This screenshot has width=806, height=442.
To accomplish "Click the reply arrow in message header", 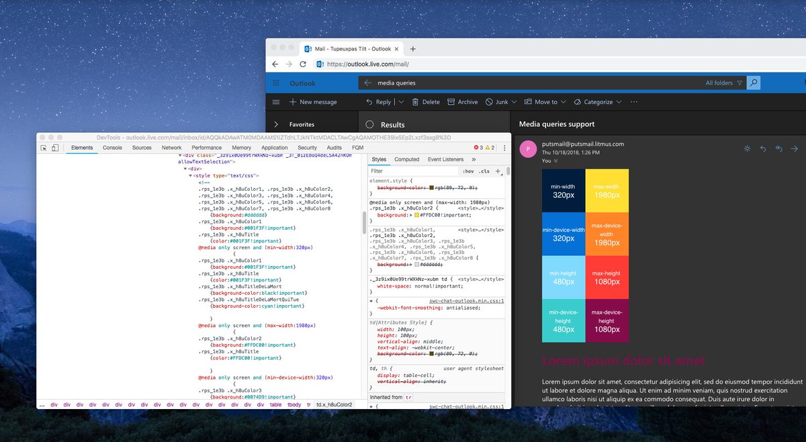I will (763, 148).
